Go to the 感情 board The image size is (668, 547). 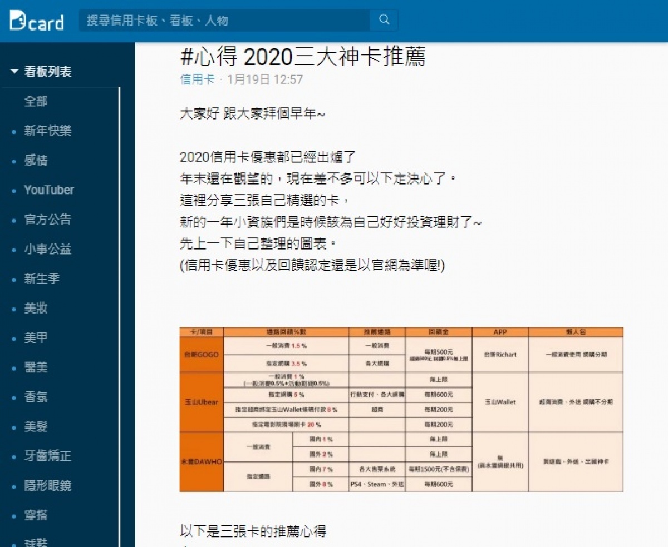coord(36,160)
